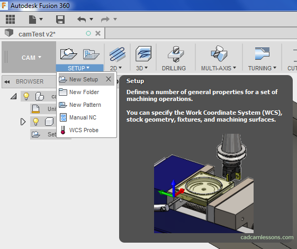The image size is (297, 249).
Task: Open the 3D dropdown menu
Action: (142, 68)
